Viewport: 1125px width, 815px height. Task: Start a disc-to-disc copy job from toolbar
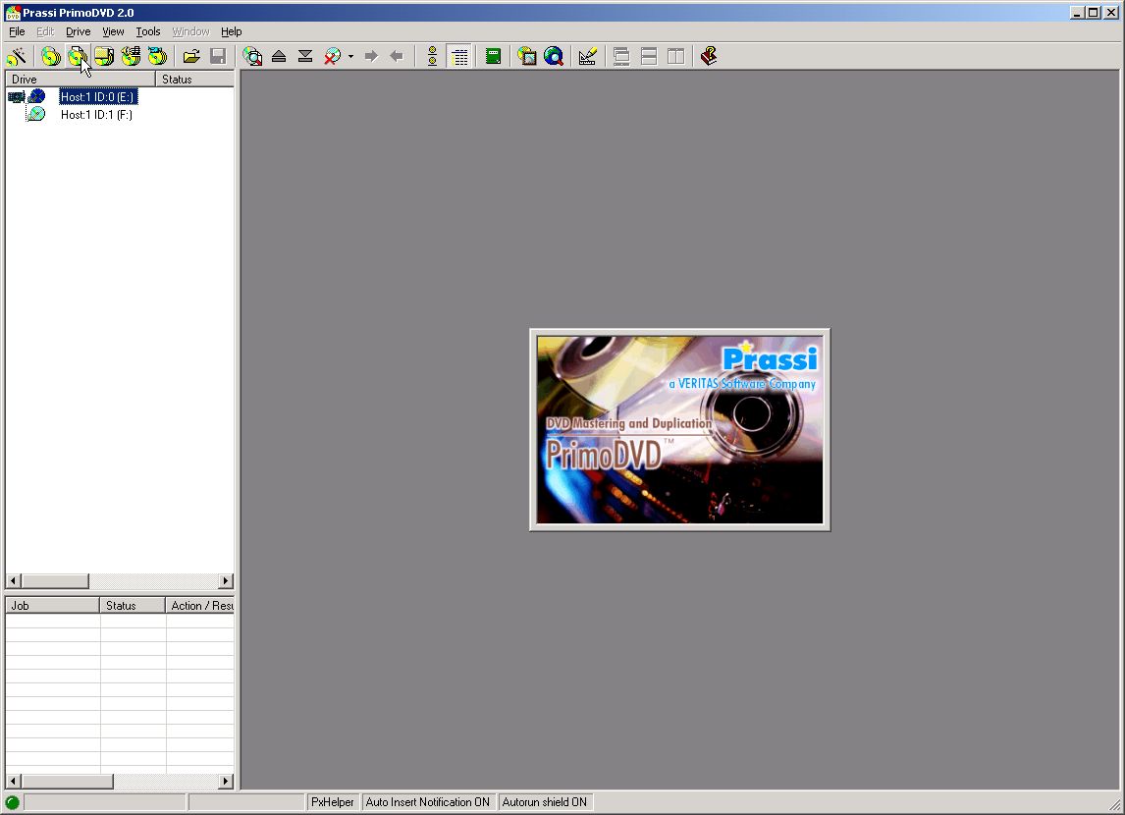[50, 56]
